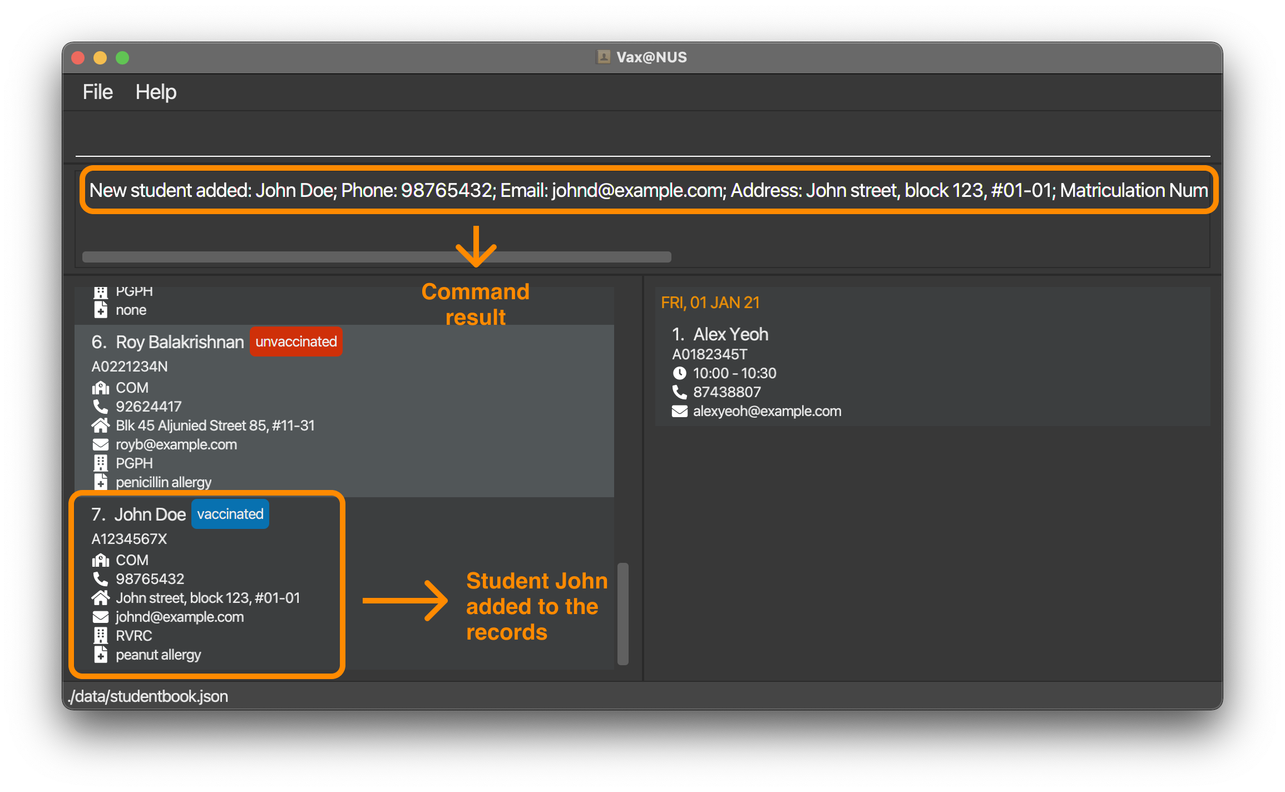The height and width of the screenshot is (792, 1285).
Task: Click address Blk 45 Aljunied Street 85
Action: point(215,425)
